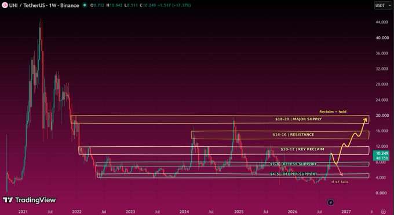
Task: Click the 4.000 price axis label
Action: 381,177
